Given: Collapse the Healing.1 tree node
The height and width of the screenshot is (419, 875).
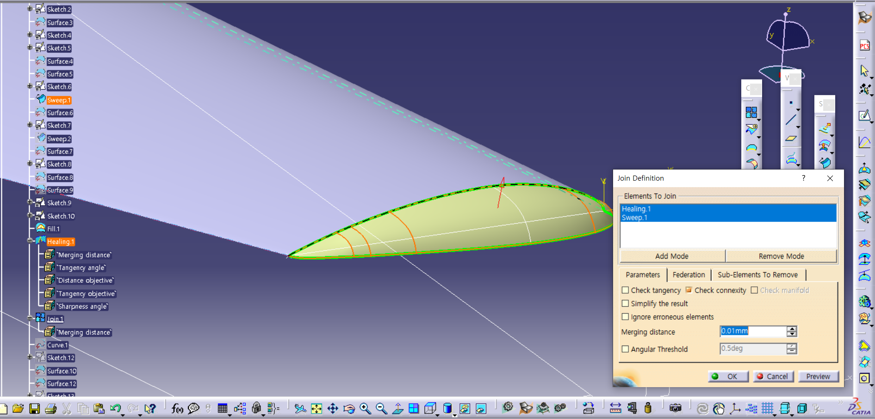Looking at the screenshot, I should pos(30,241).
